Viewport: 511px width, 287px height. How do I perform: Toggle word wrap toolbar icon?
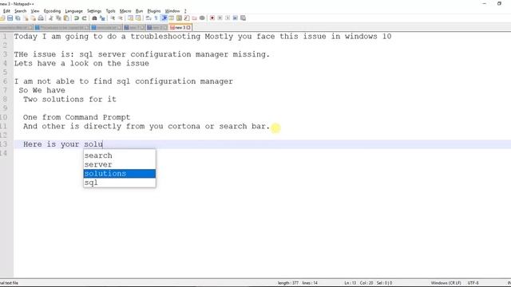pyautogui.click(x=149, y=18)
